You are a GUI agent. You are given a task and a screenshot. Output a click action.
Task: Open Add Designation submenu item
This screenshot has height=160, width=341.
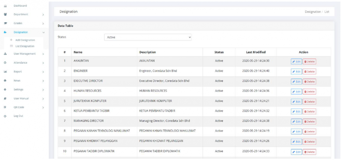25,40
